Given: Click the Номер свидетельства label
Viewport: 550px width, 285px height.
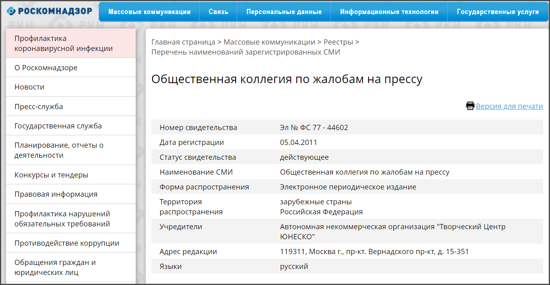Looking at the screenshot, I should (x=198, y=128).
